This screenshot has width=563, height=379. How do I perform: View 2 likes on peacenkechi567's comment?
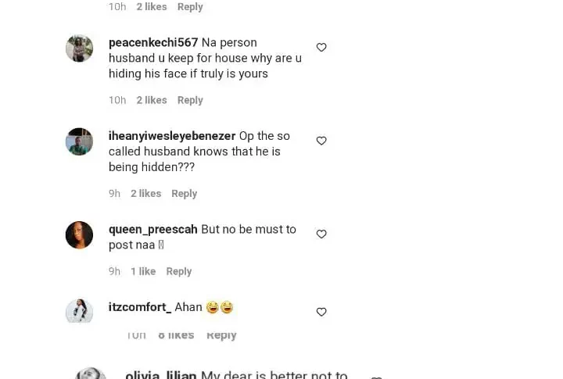tap(152, 100)
